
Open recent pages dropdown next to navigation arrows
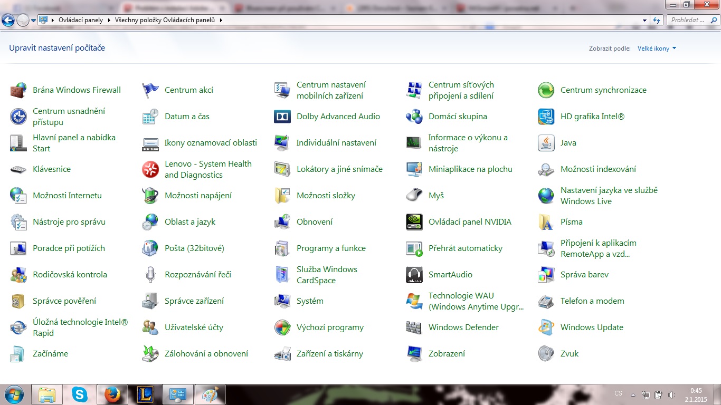34,20
